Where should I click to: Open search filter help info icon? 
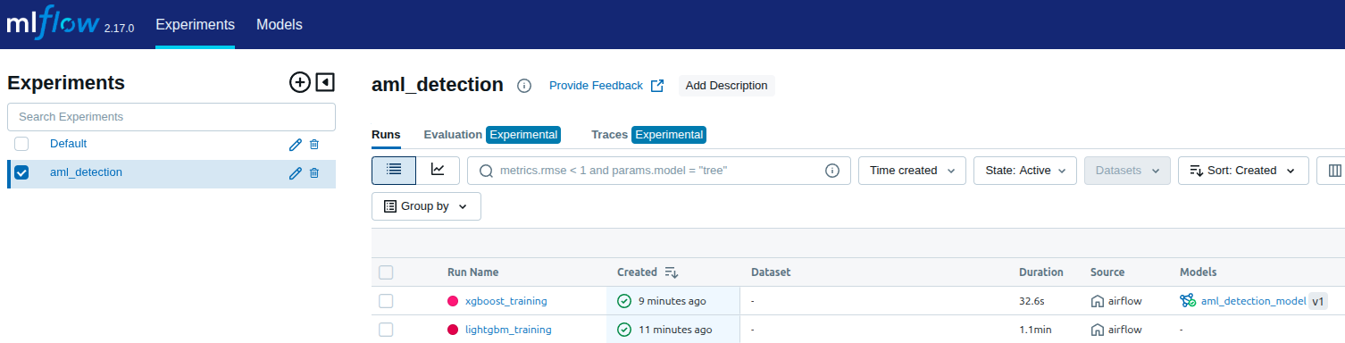pyautogui.click(x=832, y=171)
